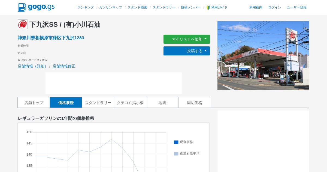Click the 取り扱いサービス / 併設 label
The width and height of the screenshot is (327, 172).
[x=32, y=60]
